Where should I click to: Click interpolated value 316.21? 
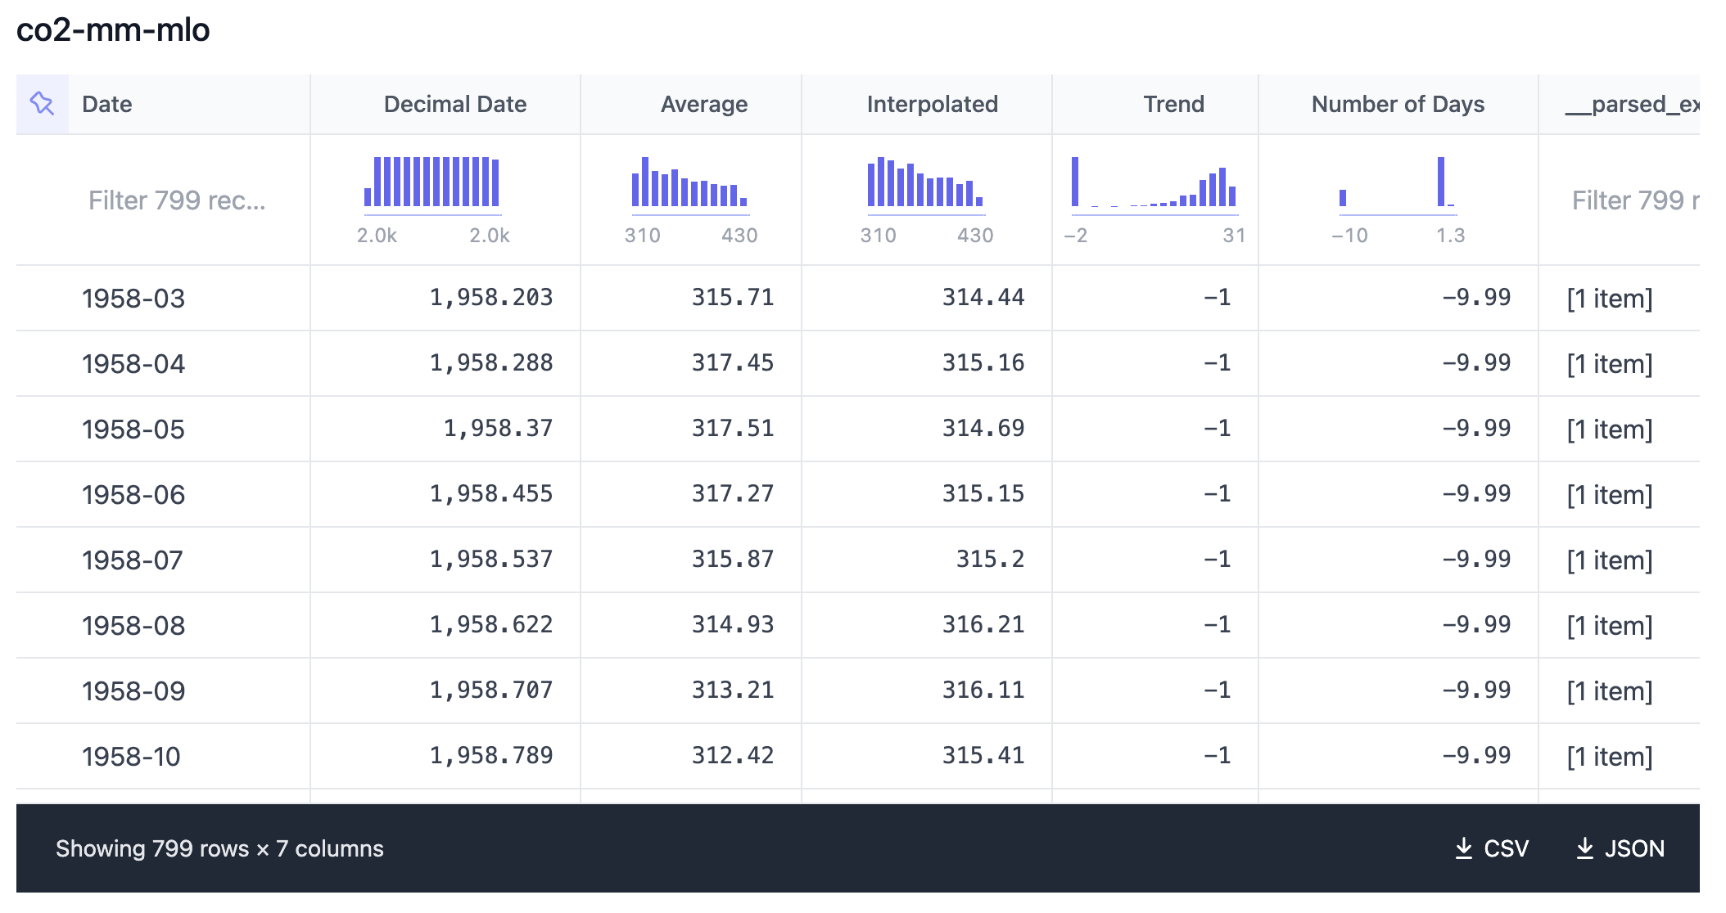[x=983, y=624]
